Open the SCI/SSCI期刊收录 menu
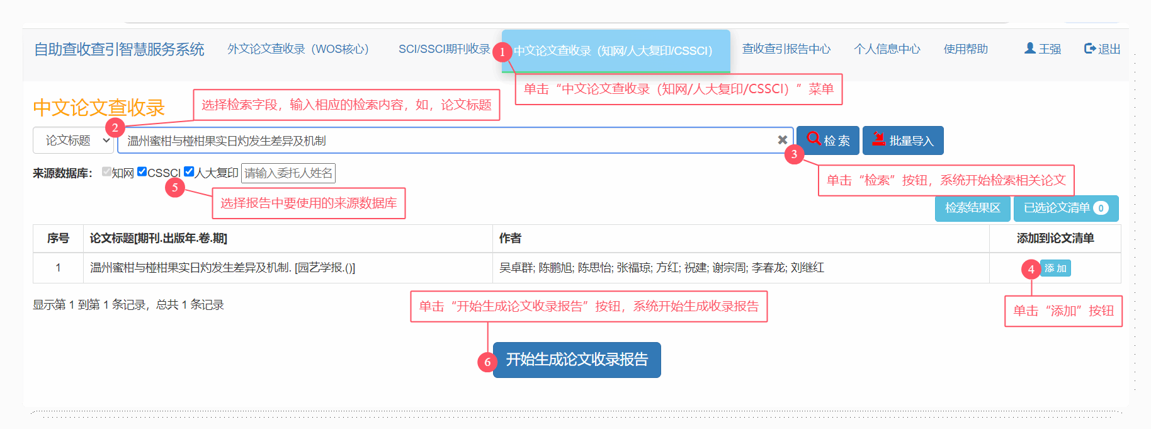 [x=444, y=49]
